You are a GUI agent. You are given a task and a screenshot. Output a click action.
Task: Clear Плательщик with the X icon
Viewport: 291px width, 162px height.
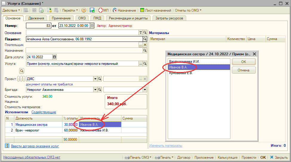(145, 45)
